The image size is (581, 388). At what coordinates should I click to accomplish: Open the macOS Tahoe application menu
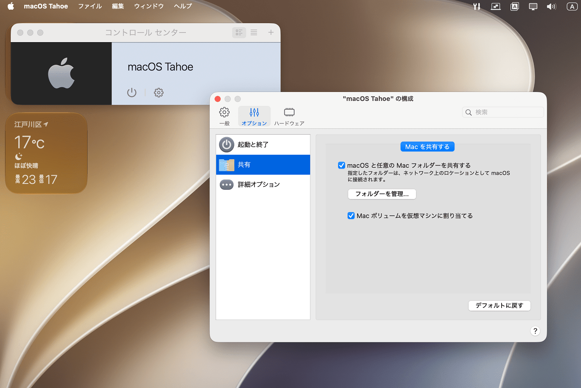pyautogui.click(x=46, y=6)
